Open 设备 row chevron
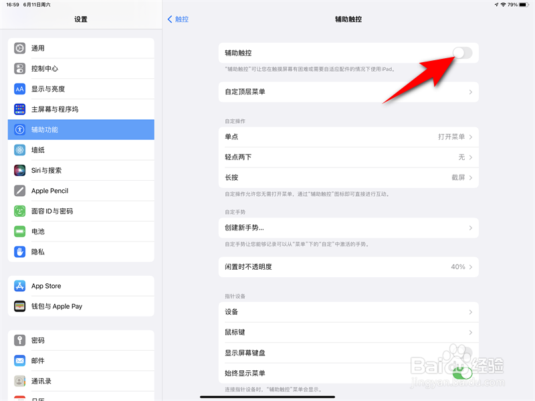 pyautogui.click(x=471, y=312)
